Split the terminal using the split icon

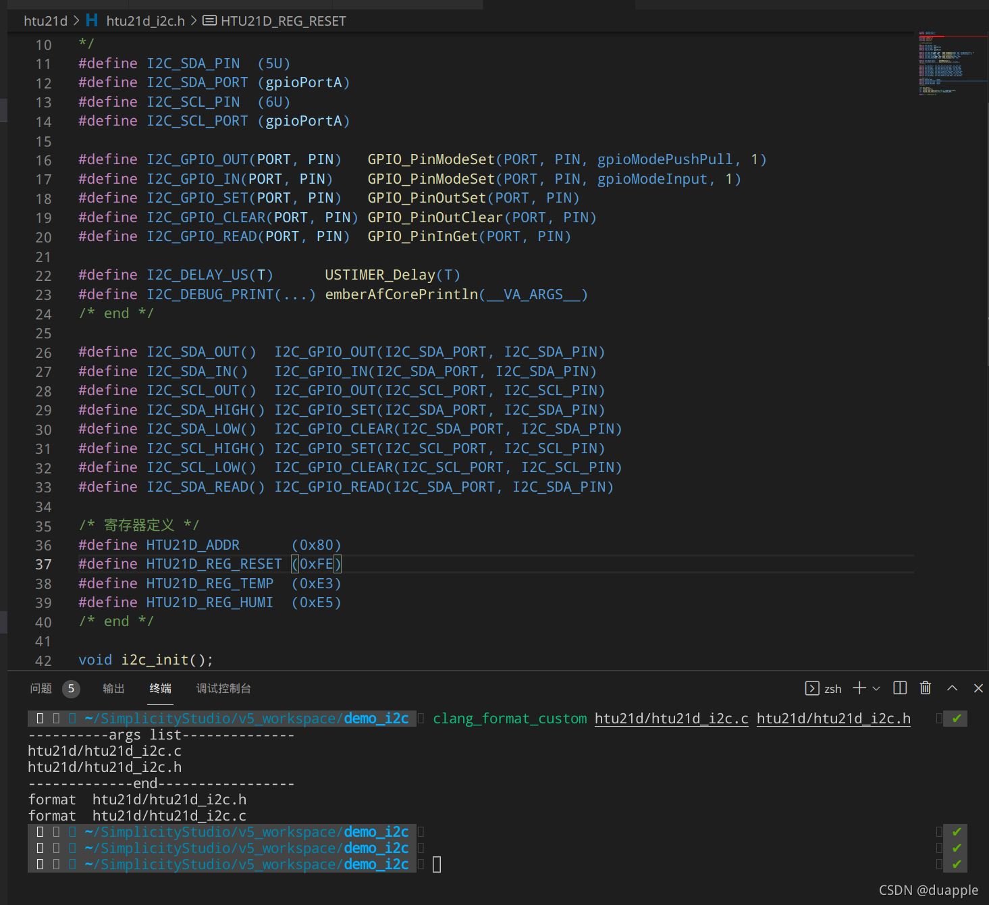point(900,688)
